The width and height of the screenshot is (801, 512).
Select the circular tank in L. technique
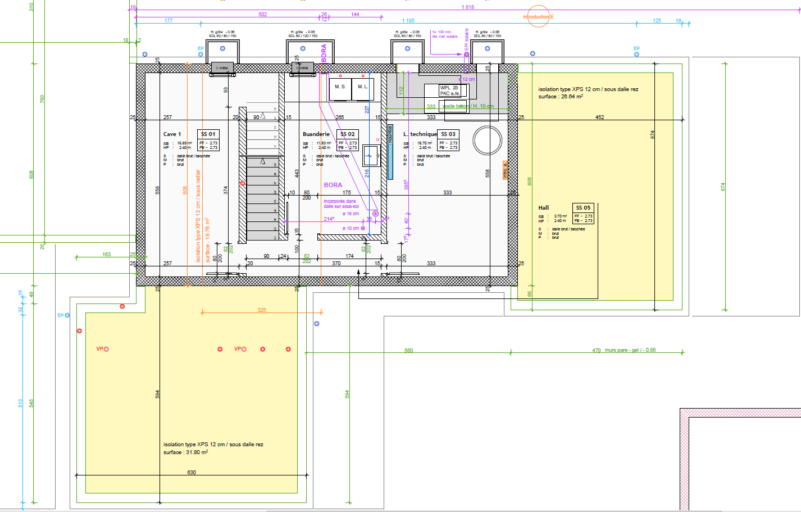click(487, 141)
